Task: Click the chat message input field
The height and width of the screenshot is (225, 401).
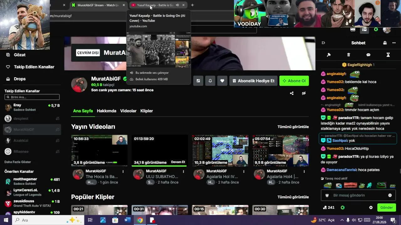Action: click(x=358, y=195)
